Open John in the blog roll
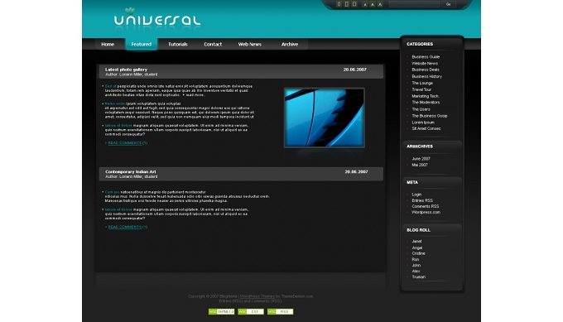The width and height of the screenshot is (563, 322). 416,265
